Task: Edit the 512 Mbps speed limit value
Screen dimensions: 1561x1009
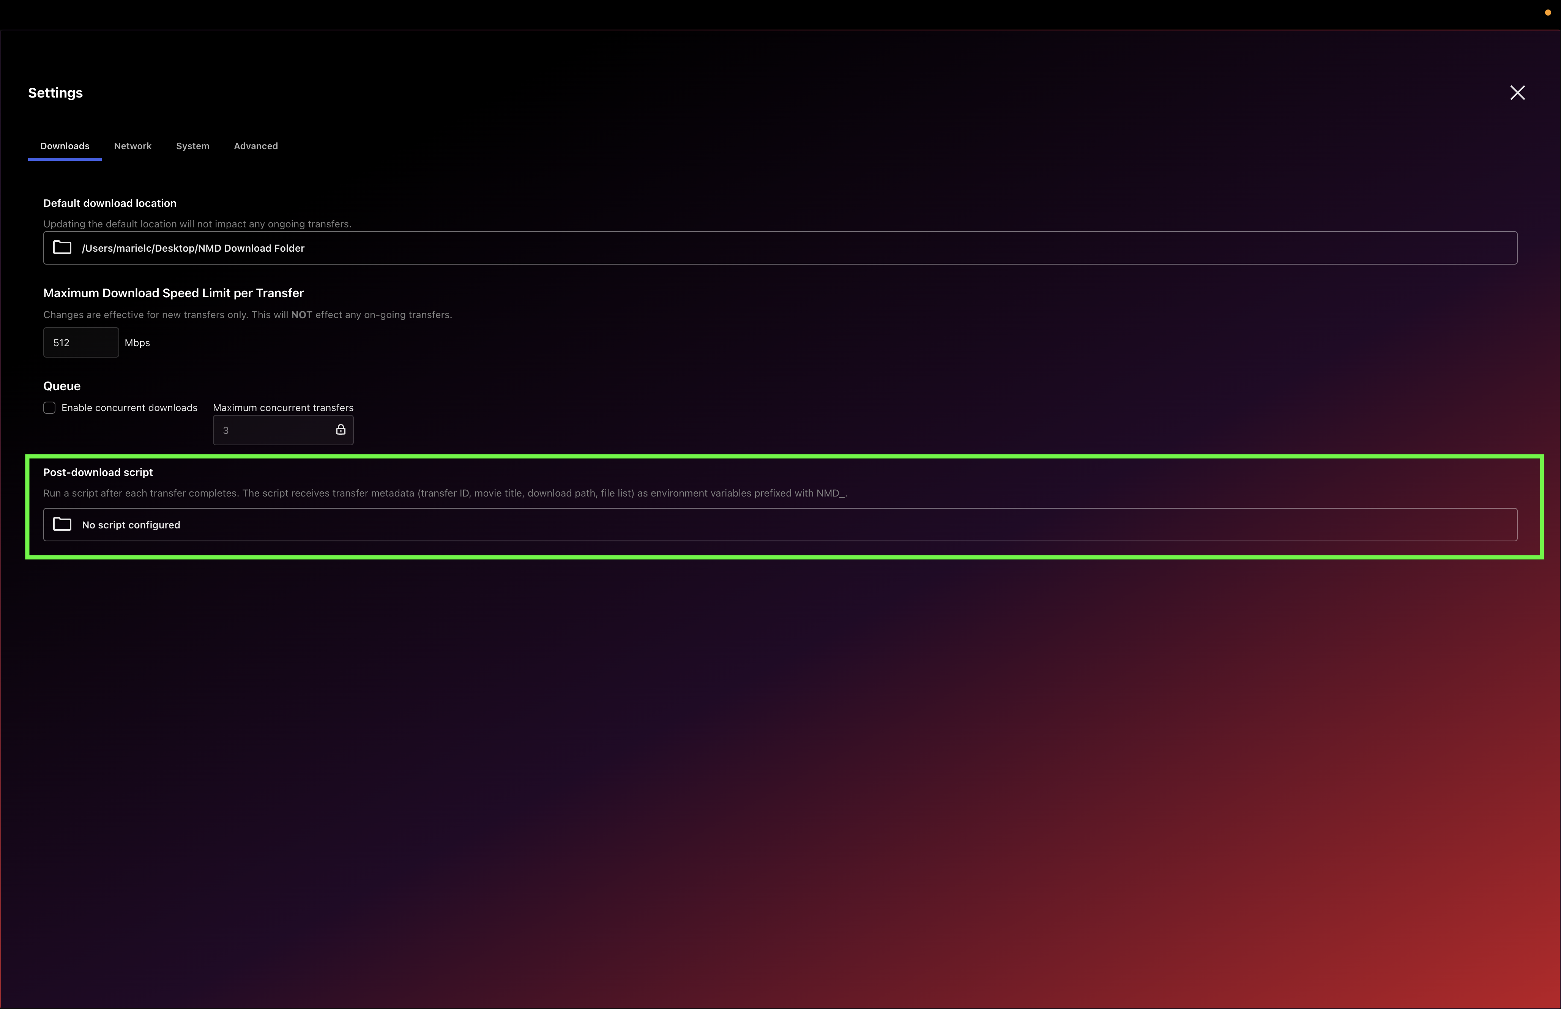Action: click(80, 342)
